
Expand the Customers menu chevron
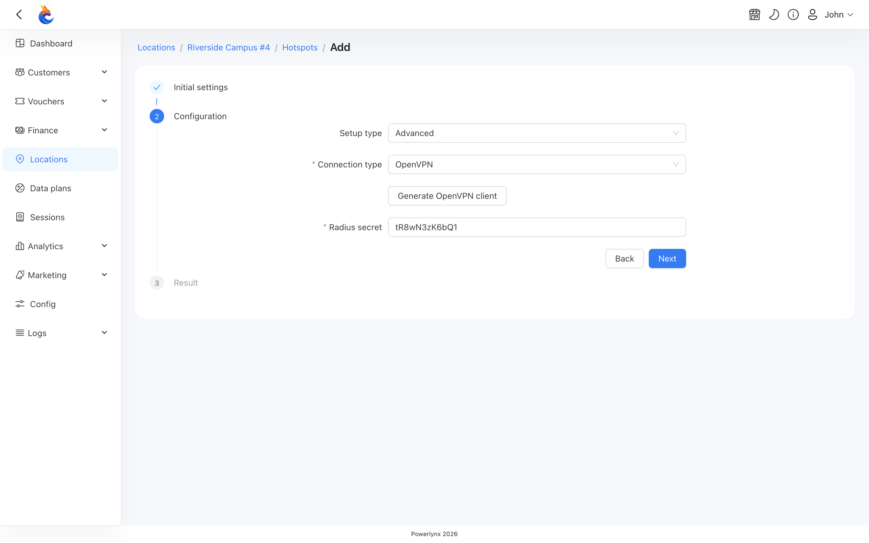click(104, 72)
